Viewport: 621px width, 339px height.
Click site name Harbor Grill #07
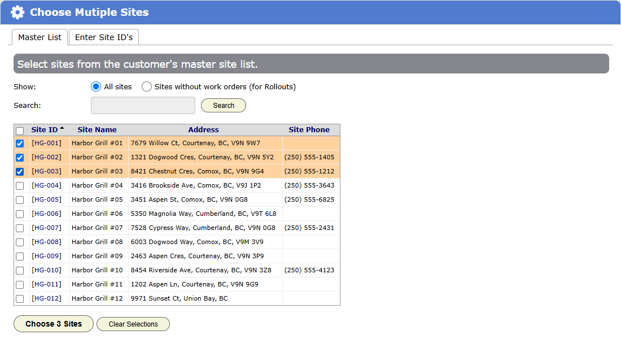point(97,228)
